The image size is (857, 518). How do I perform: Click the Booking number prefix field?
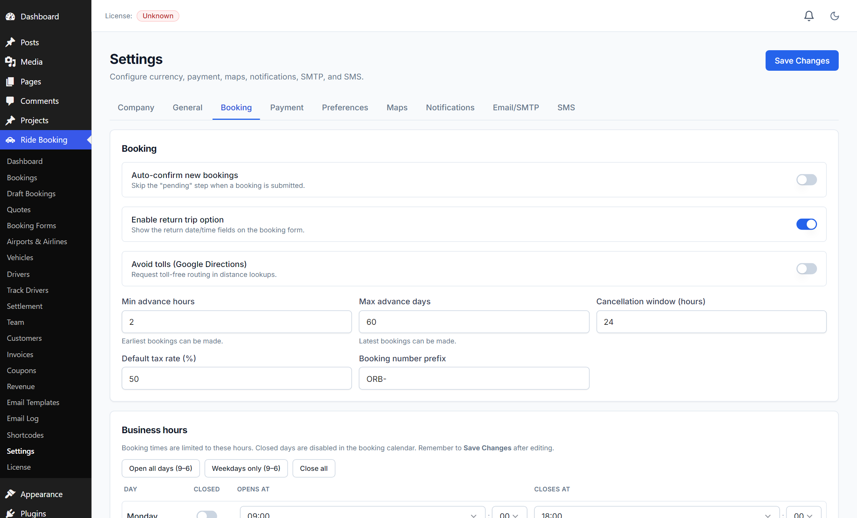click(x=474, y=378)
